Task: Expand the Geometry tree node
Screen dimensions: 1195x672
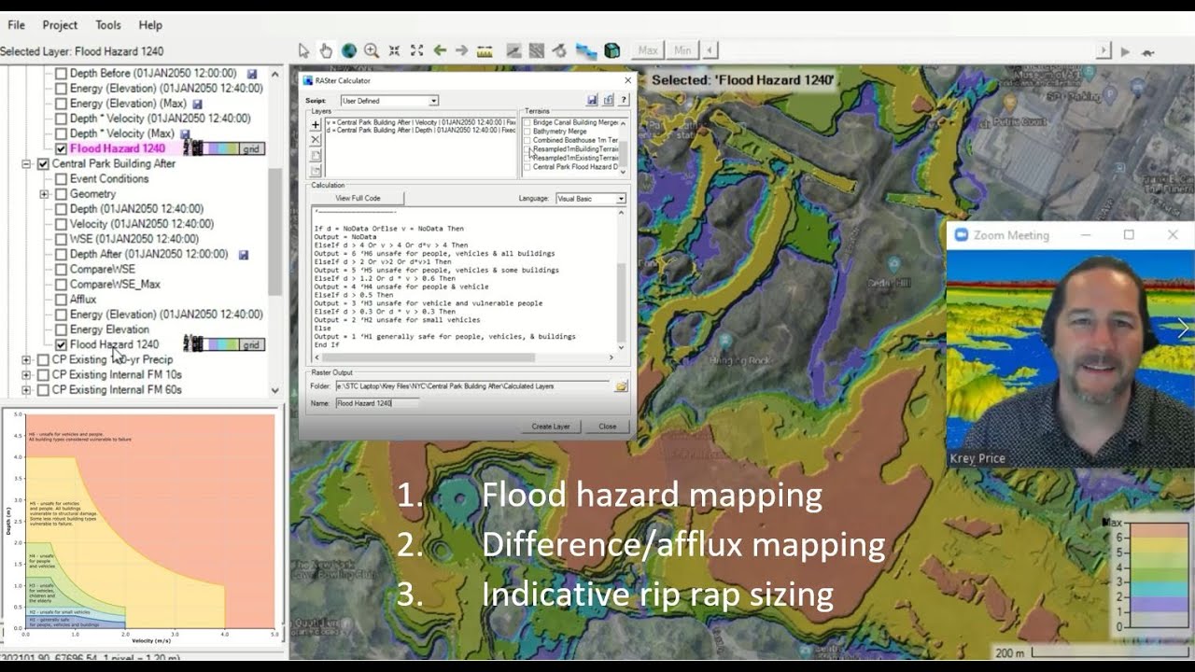Action: tap(44, 194)
